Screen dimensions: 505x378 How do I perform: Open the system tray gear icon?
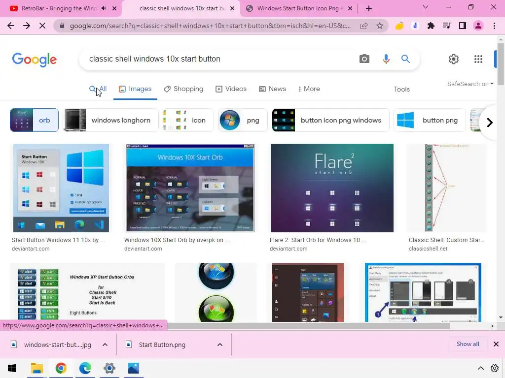[495, 368]
